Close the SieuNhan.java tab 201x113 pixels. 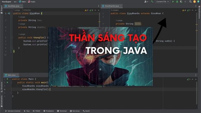click(21, 6)
